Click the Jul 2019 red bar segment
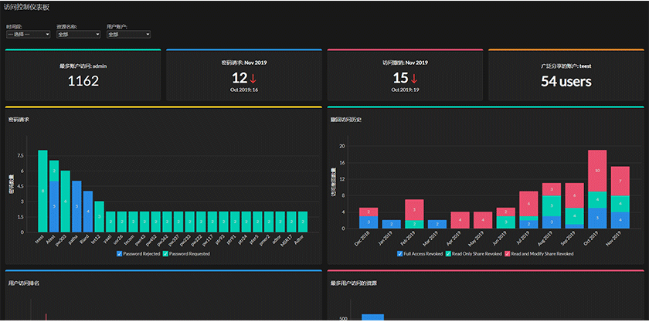The width and height of the screenshot is (649, 322). pos(528,204)
